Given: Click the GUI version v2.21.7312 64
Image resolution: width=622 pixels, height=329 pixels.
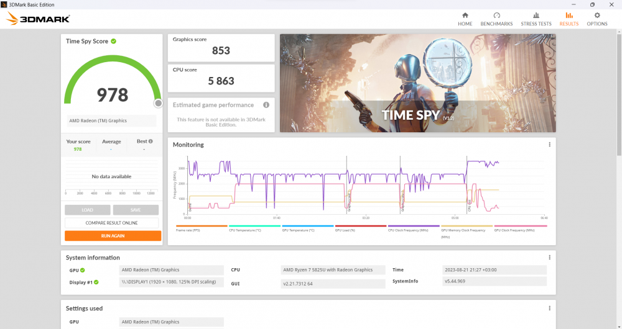Looking at the screenshot, I should point(333,284).
